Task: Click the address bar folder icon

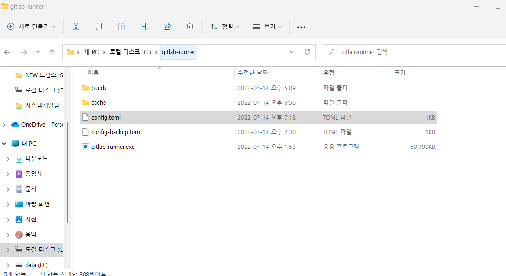Action: pyautogui.click(x=70, y=52)
